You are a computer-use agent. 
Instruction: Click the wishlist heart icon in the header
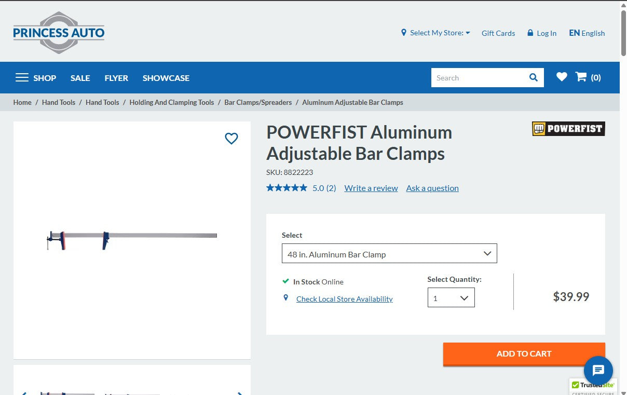point(562,77)
